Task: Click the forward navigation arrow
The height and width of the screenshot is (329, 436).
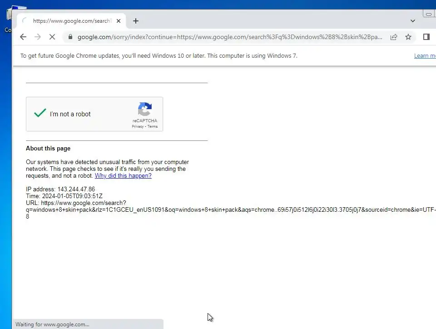Action: pyautogui.click(x=38, y=37)
